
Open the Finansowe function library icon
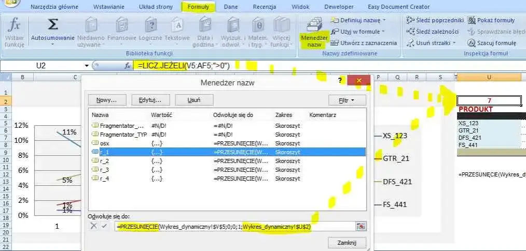(x=121, y=25)
